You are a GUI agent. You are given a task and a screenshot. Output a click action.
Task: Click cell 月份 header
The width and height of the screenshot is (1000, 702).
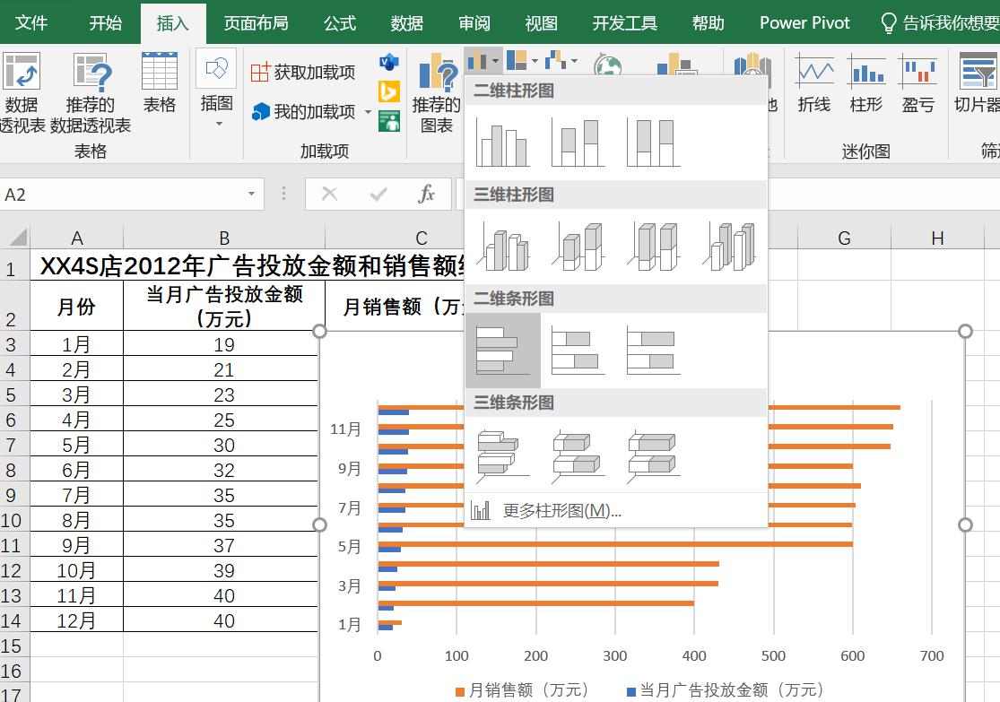click(76, 306)
